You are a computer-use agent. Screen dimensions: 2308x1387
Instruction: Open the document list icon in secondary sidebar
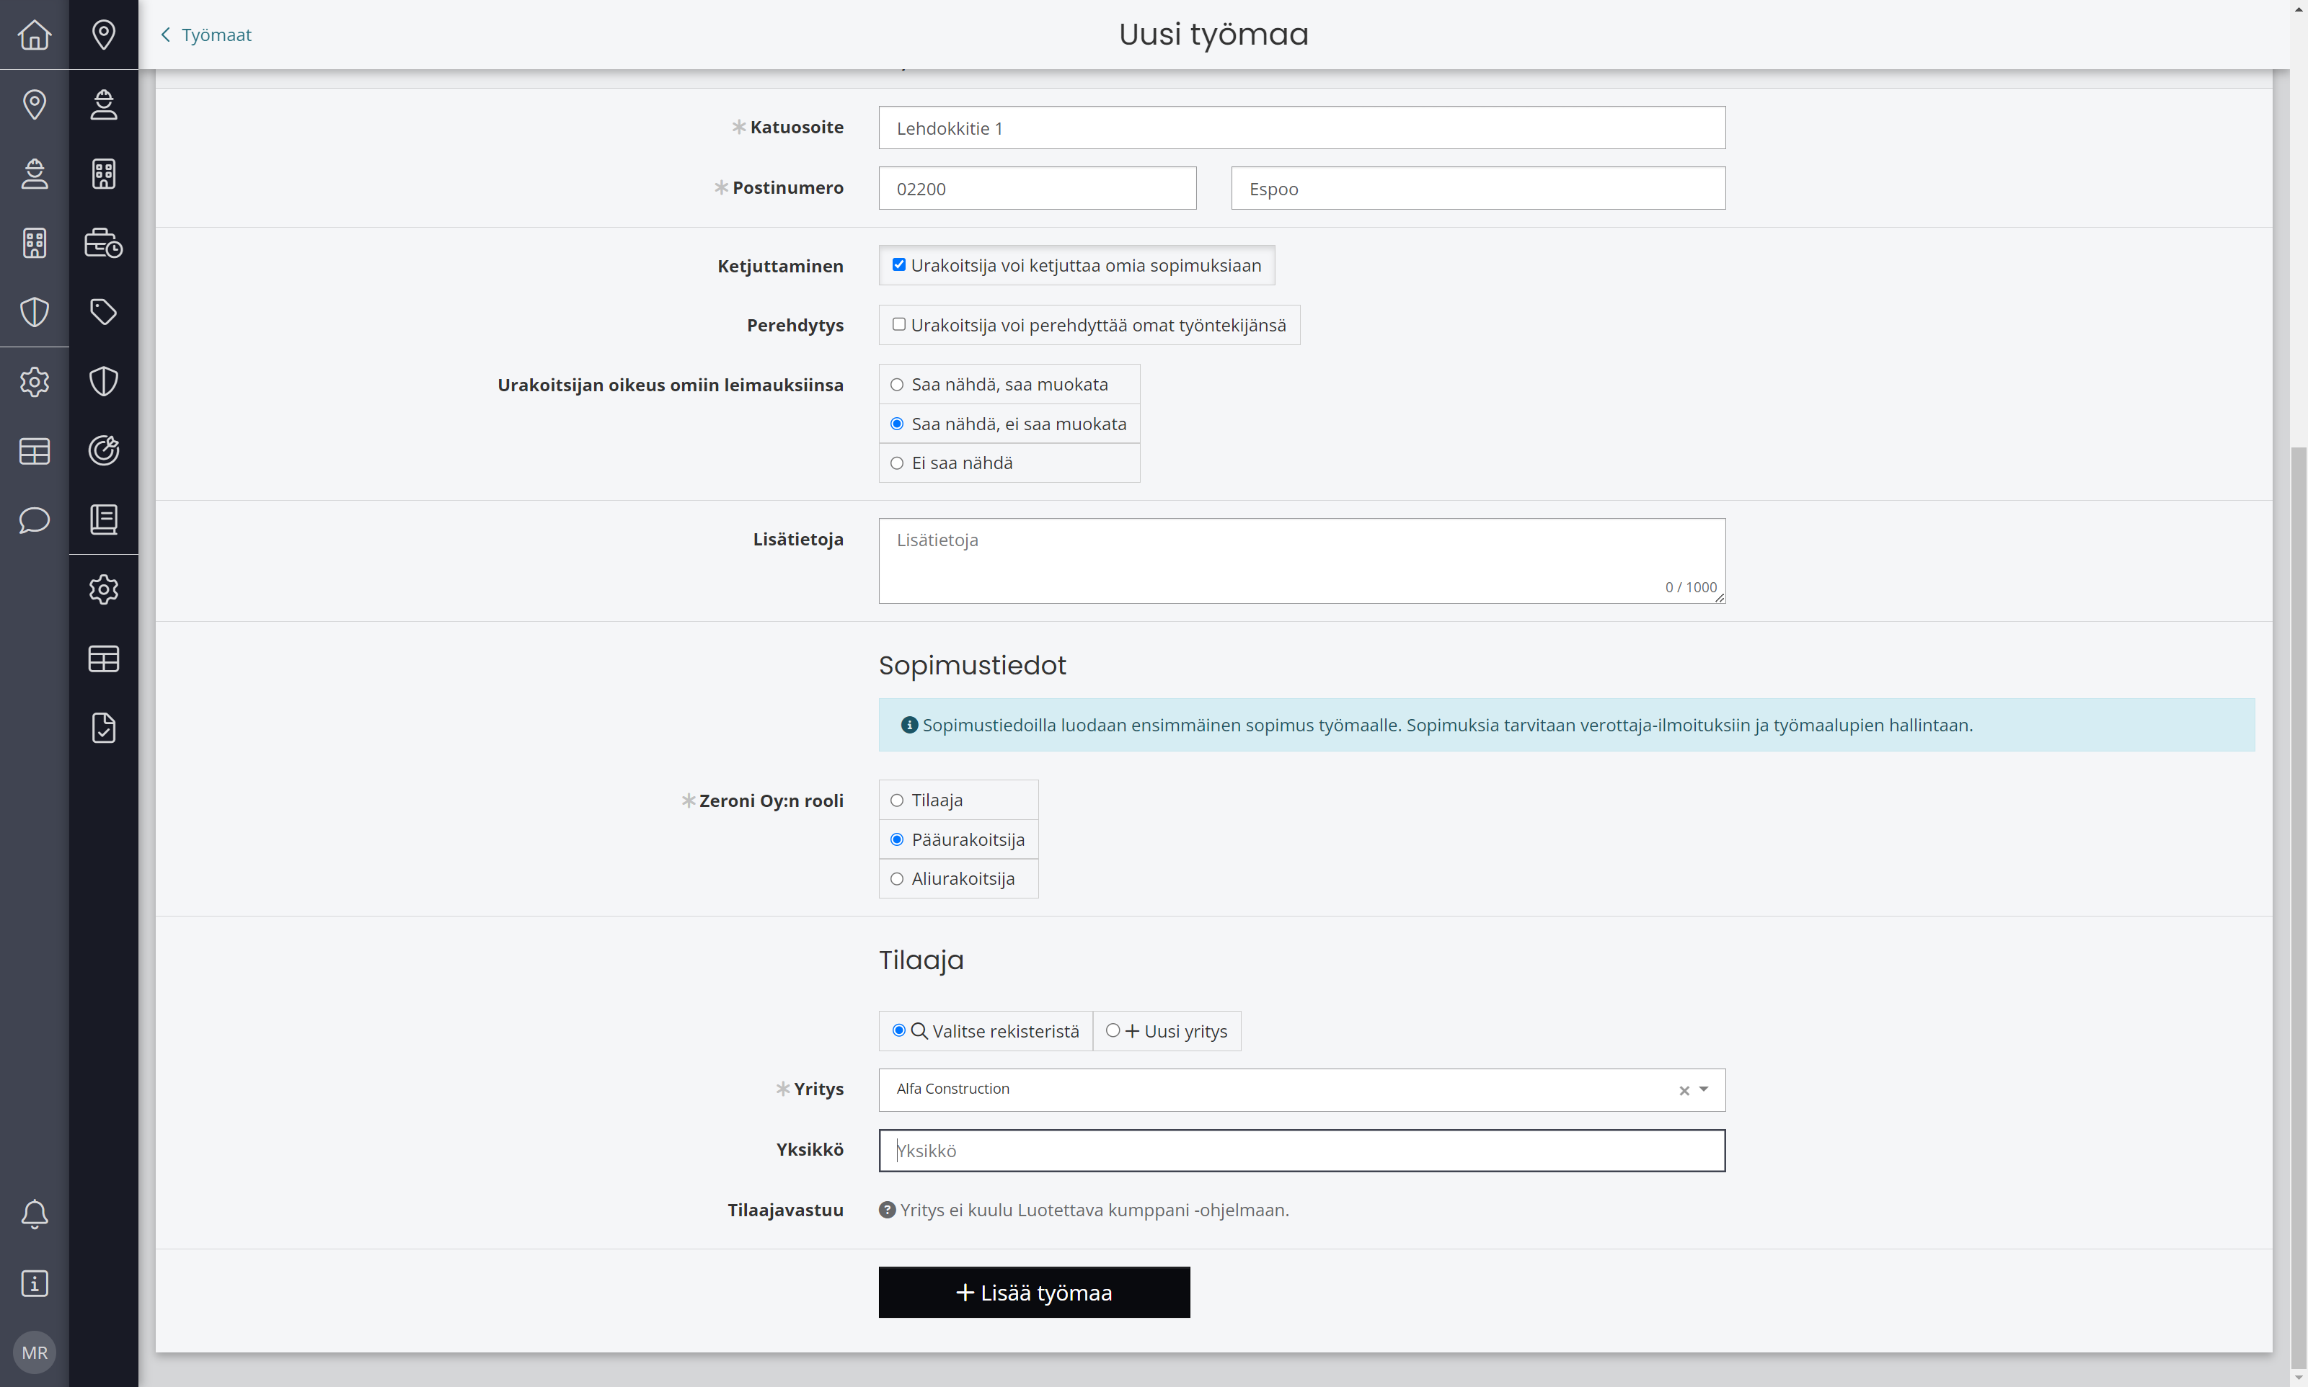pos(104,519)
